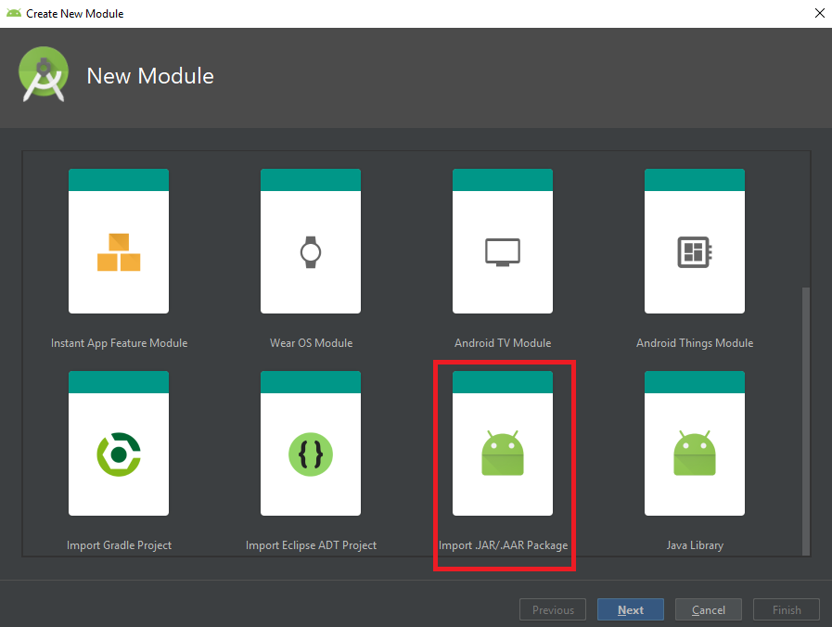Click the 'Import .JAR/.AAR Package' label

504,545
